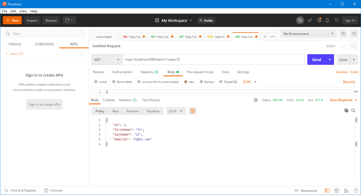Viewport: 361px width, 195px height.
Task: Click the orange New button
Action: coord(12,20)
